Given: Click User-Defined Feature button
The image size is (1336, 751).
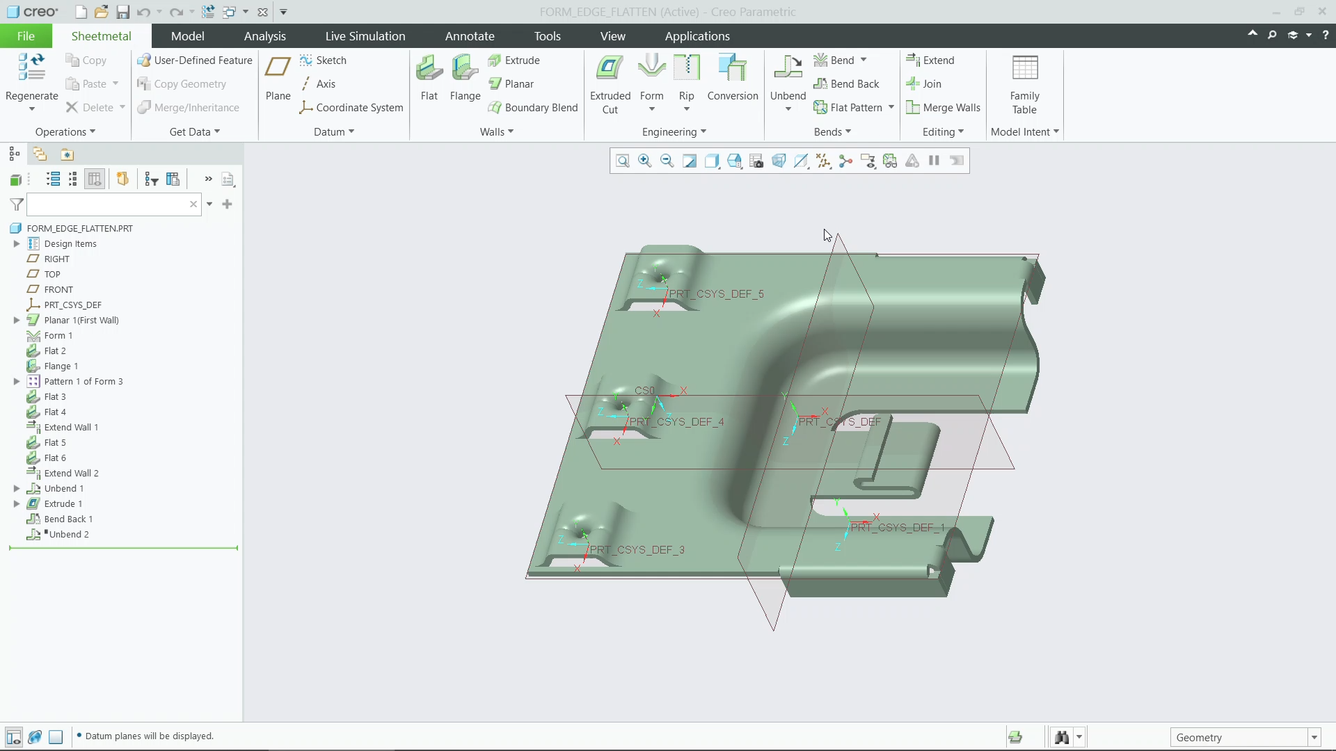Looking at the screenshot, I should click(195, 60).
